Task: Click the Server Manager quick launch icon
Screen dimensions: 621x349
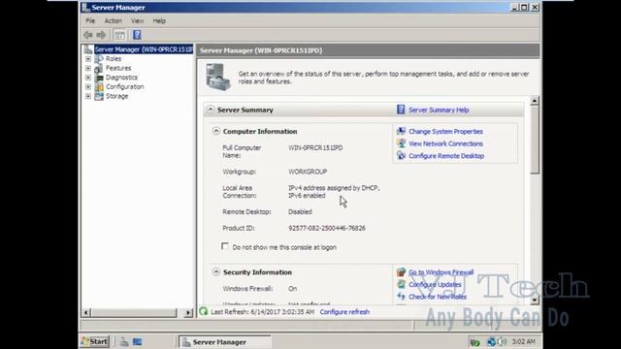Action: pyautogui.click(x=124, y=342)
